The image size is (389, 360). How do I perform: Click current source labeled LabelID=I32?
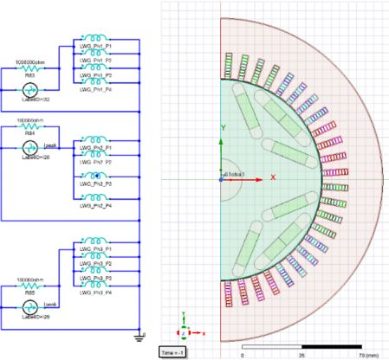[x=30, y=90]
